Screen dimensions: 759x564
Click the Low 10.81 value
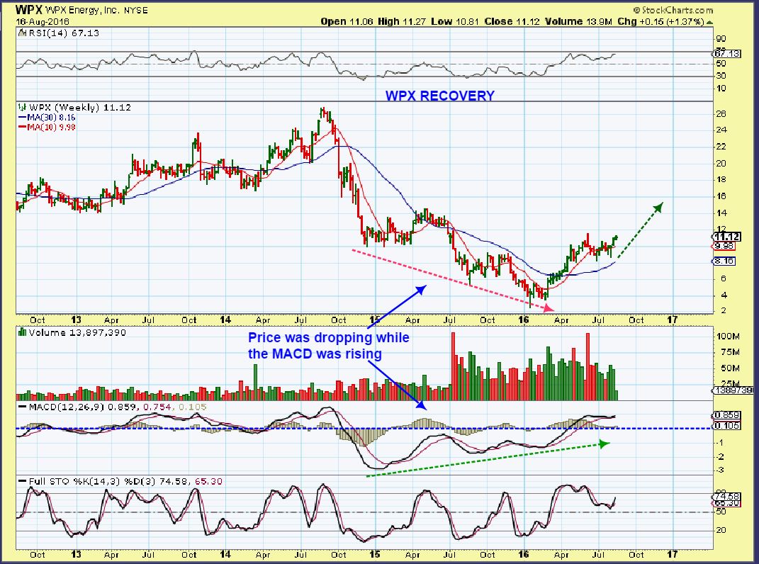pyautogui.click(x=454, y=21)
